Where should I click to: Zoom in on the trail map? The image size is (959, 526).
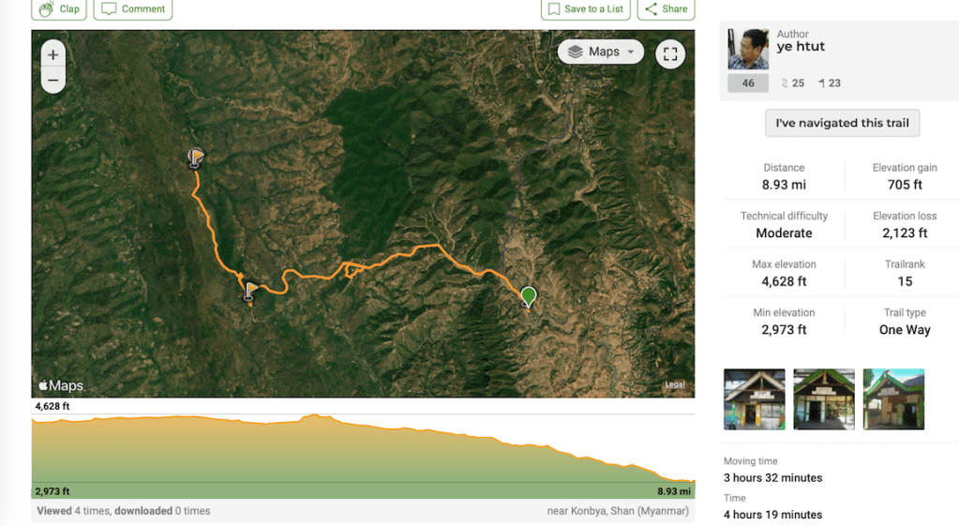click(53, 55)
